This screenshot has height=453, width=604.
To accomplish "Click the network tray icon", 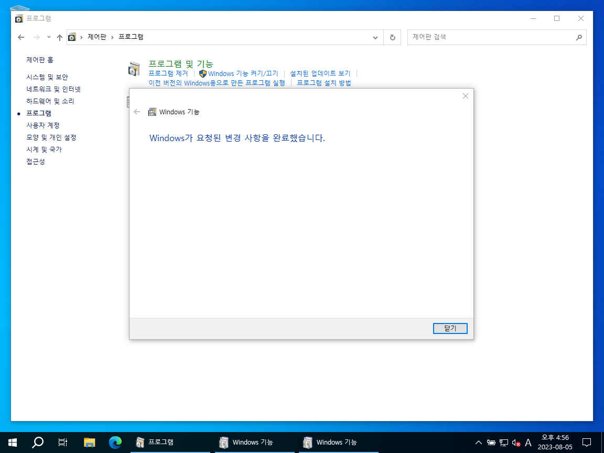I will tap(503, 443).
